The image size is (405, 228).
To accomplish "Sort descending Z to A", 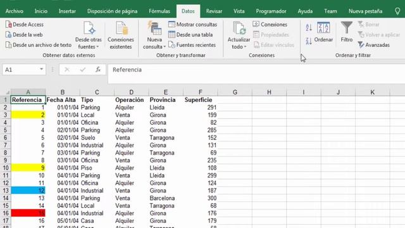I will pyautogui.click(x=309, y=41).
